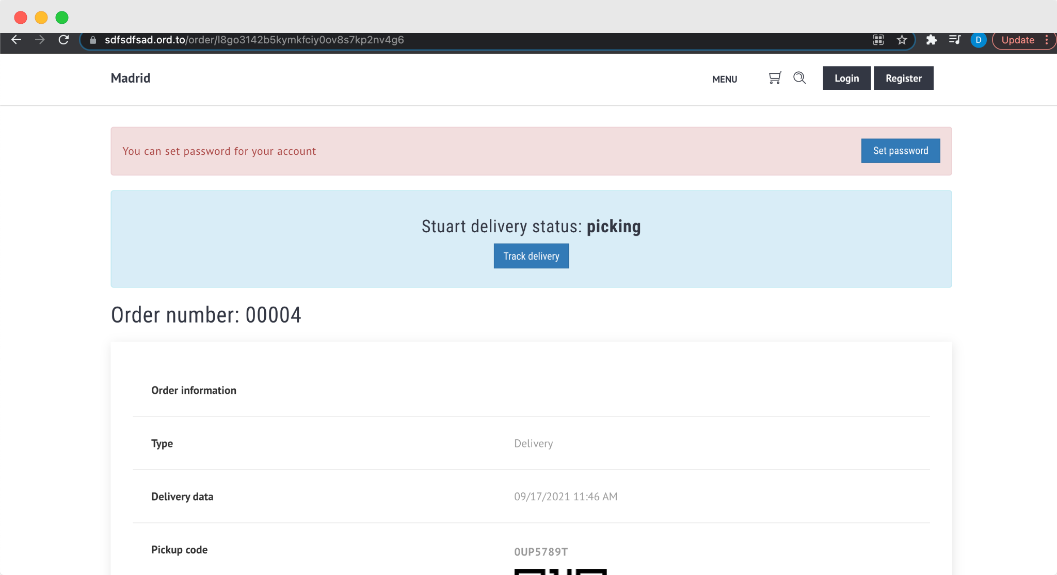Click the Madrid site title

pyautogui.click(x=131, y=78)
